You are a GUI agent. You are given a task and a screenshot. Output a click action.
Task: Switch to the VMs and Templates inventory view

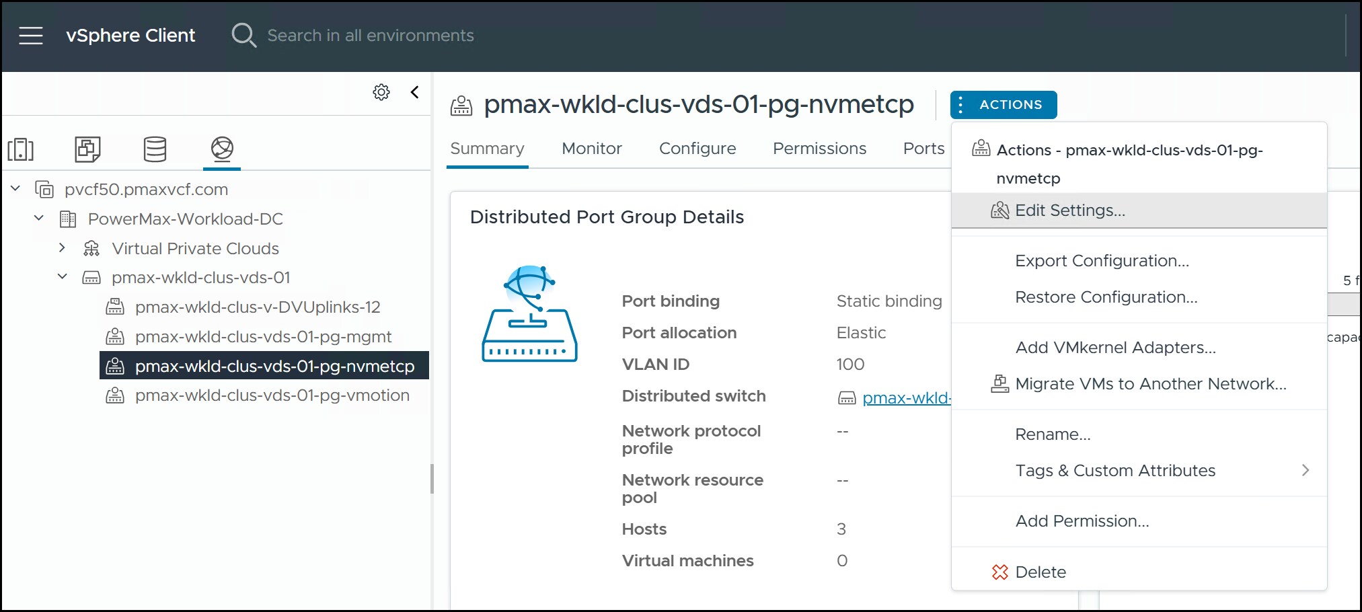click(x=87, y=149)
